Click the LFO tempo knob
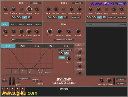The width and height of the screenshot is (128, 97). click(x=69, y=59)
